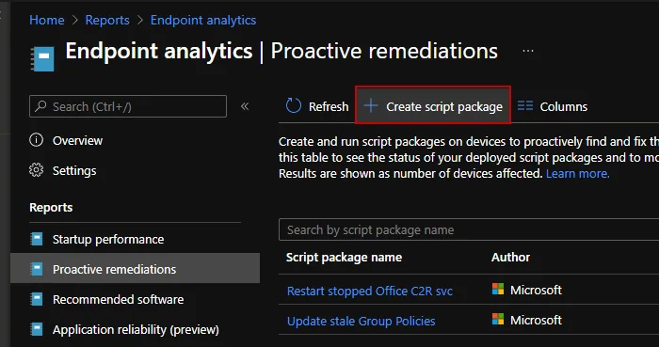The height and width of the screenshot is (347, 659).
Task: Open Application reliability (preview) report
Action: pyautogui.click(x=135, y=330)
